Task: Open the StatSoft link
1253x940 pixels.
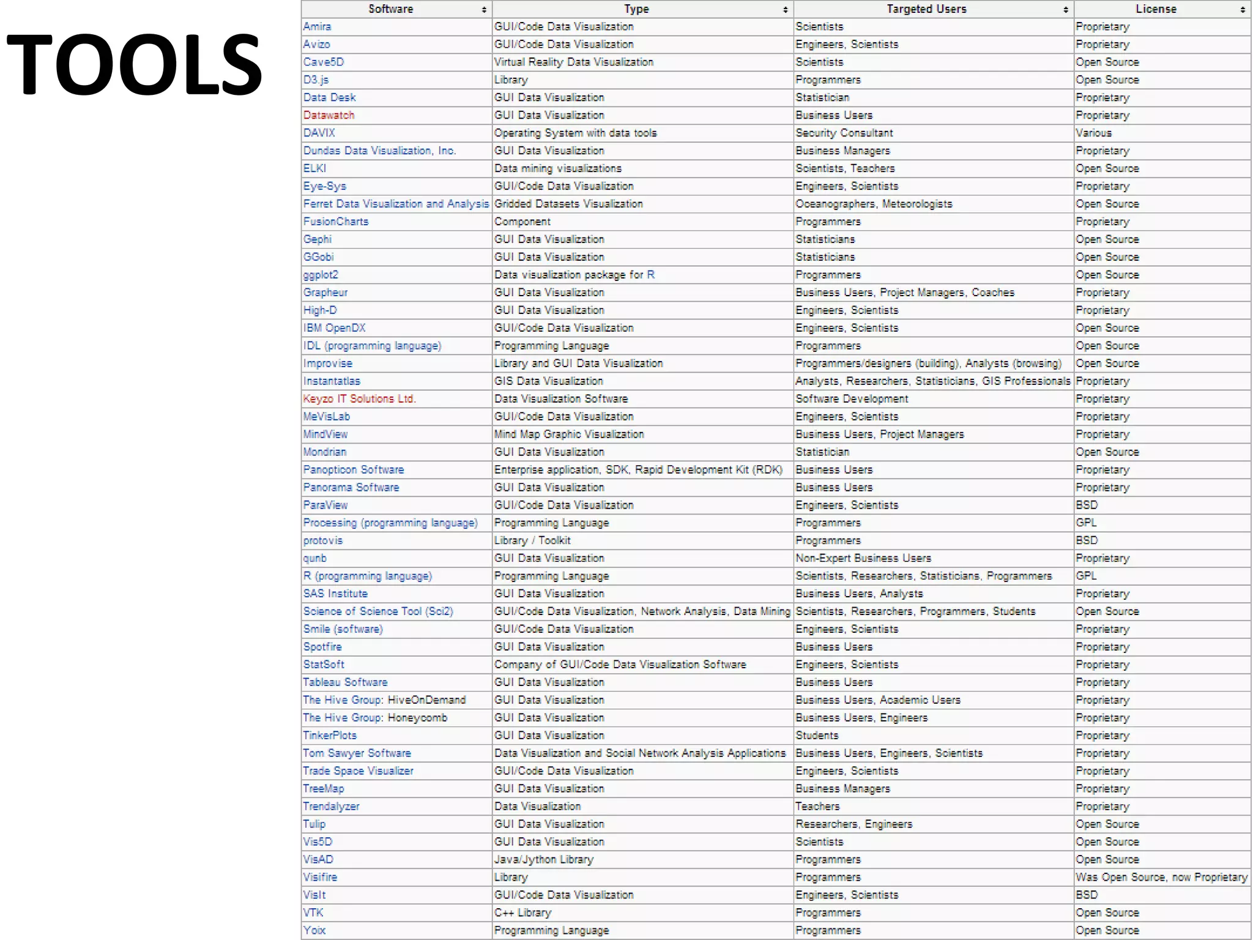Action: click(x=324, y=666)
